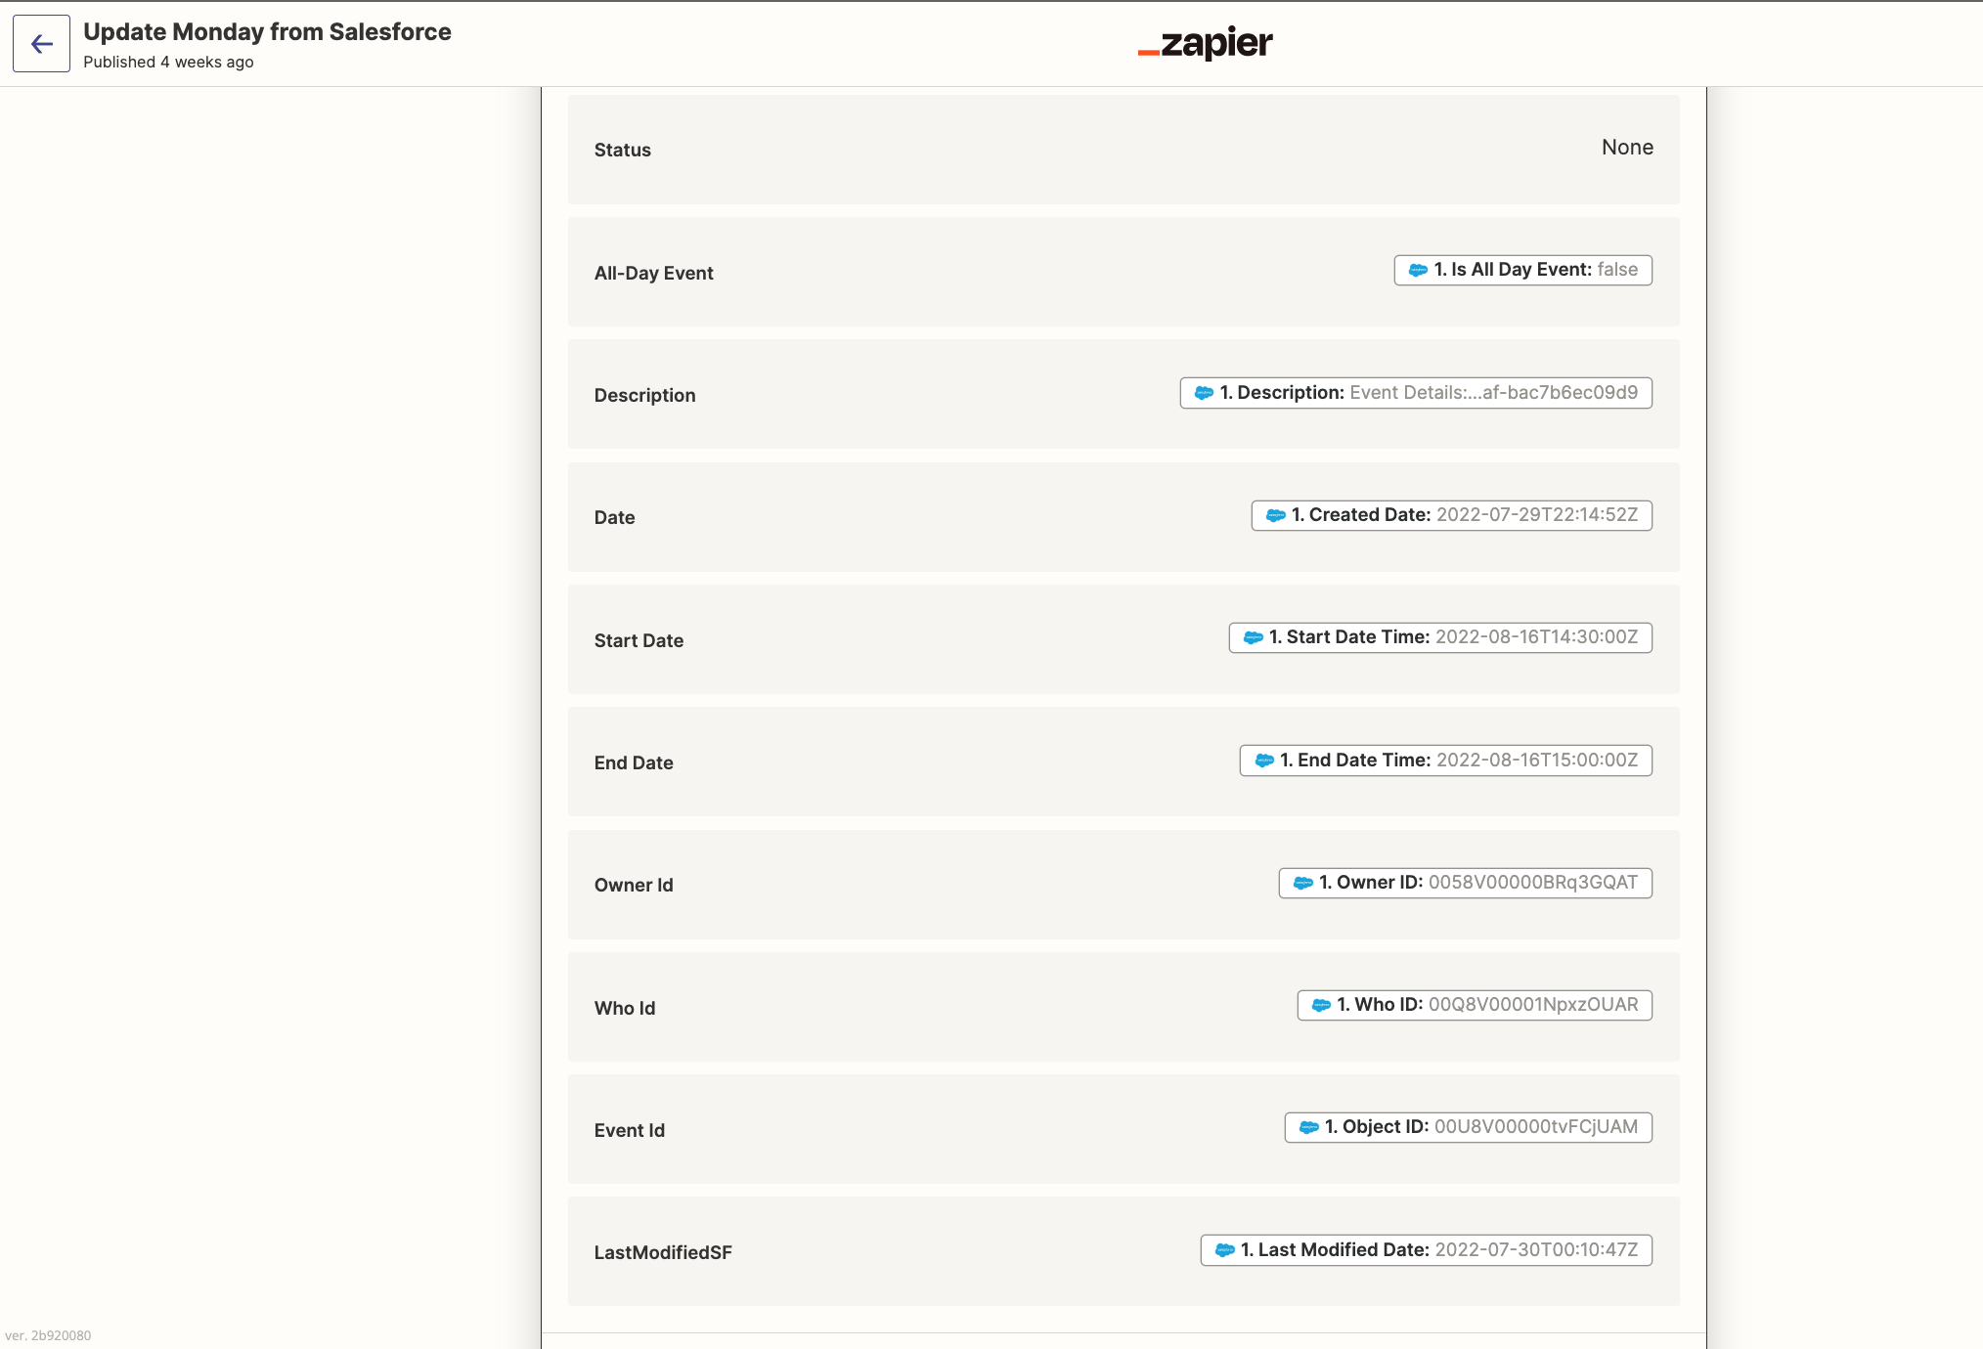This screenshot has height=1349, width=1983.
Task: Click the Published 4 weeks ago text
Action: [168, 63]
